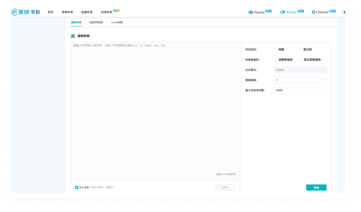Open the 比对算法 dropdown
The image size is (361, 212).
click(x=300, y=70)
